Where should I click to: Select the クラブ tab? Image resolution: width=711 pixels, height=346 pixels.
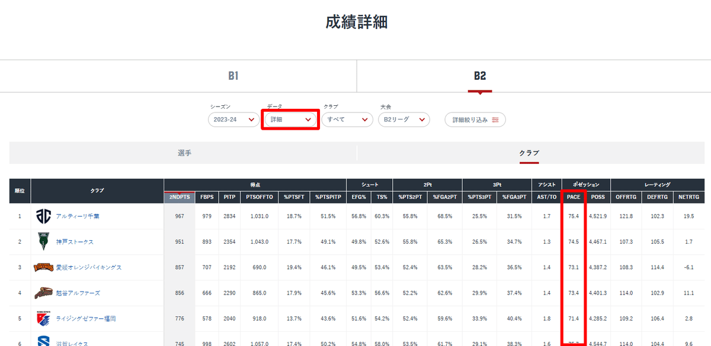point(529,153)
